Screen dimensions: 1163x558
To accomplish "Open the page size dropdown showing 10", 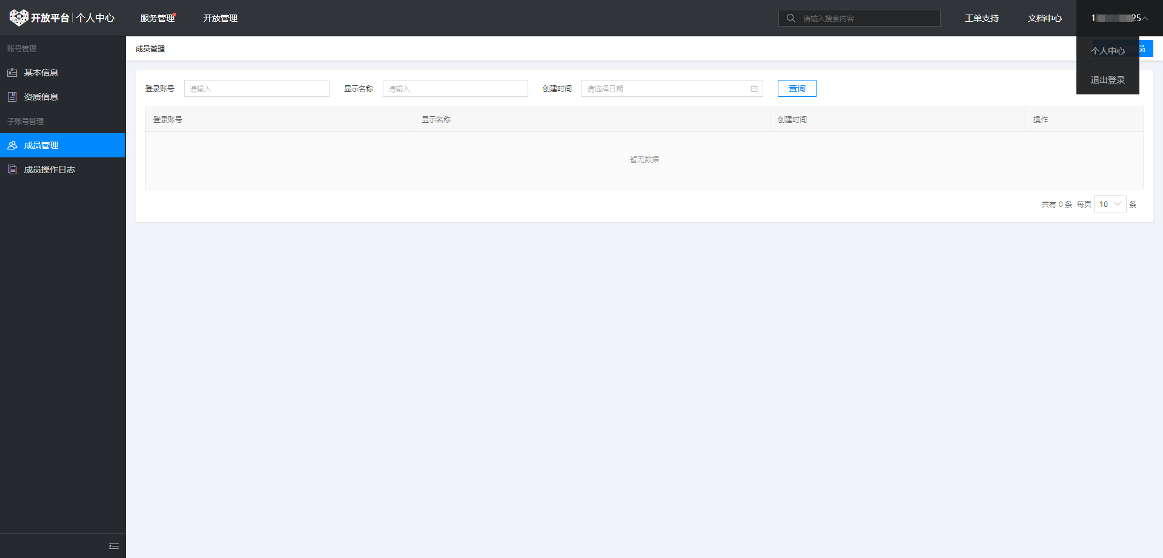I will 1110,205.
